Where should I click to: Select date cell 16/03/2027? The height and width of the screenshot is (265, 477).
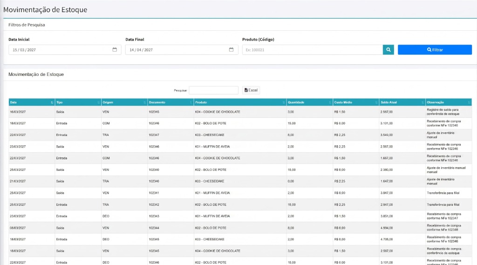(x=18, y=112)
